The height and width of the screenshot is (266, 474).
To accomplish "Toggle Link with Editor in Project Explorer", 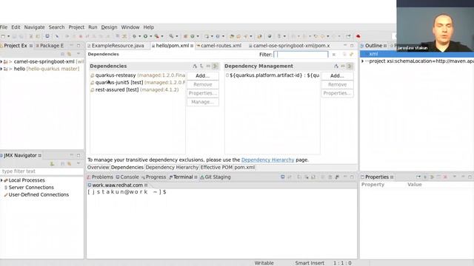I will (69, 54).
